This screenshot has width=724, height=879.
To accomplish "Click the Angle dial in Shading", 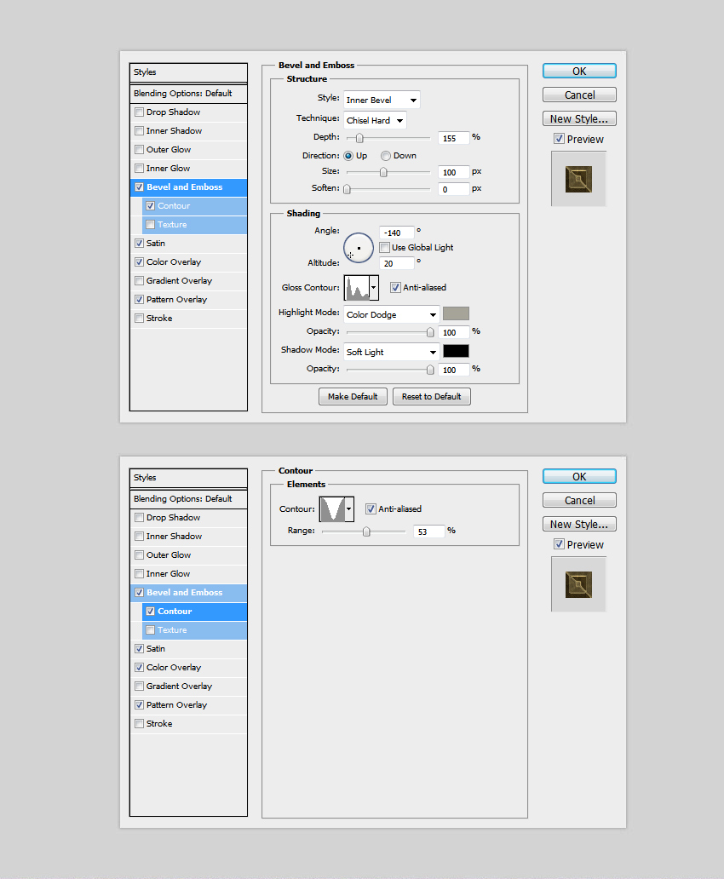I will point(359,248).
